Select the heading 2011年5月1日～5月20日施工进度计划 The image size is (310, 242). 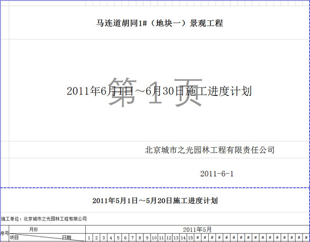155,201
